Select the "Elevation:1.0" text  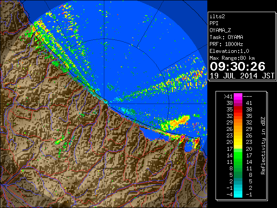pos(229,51)
